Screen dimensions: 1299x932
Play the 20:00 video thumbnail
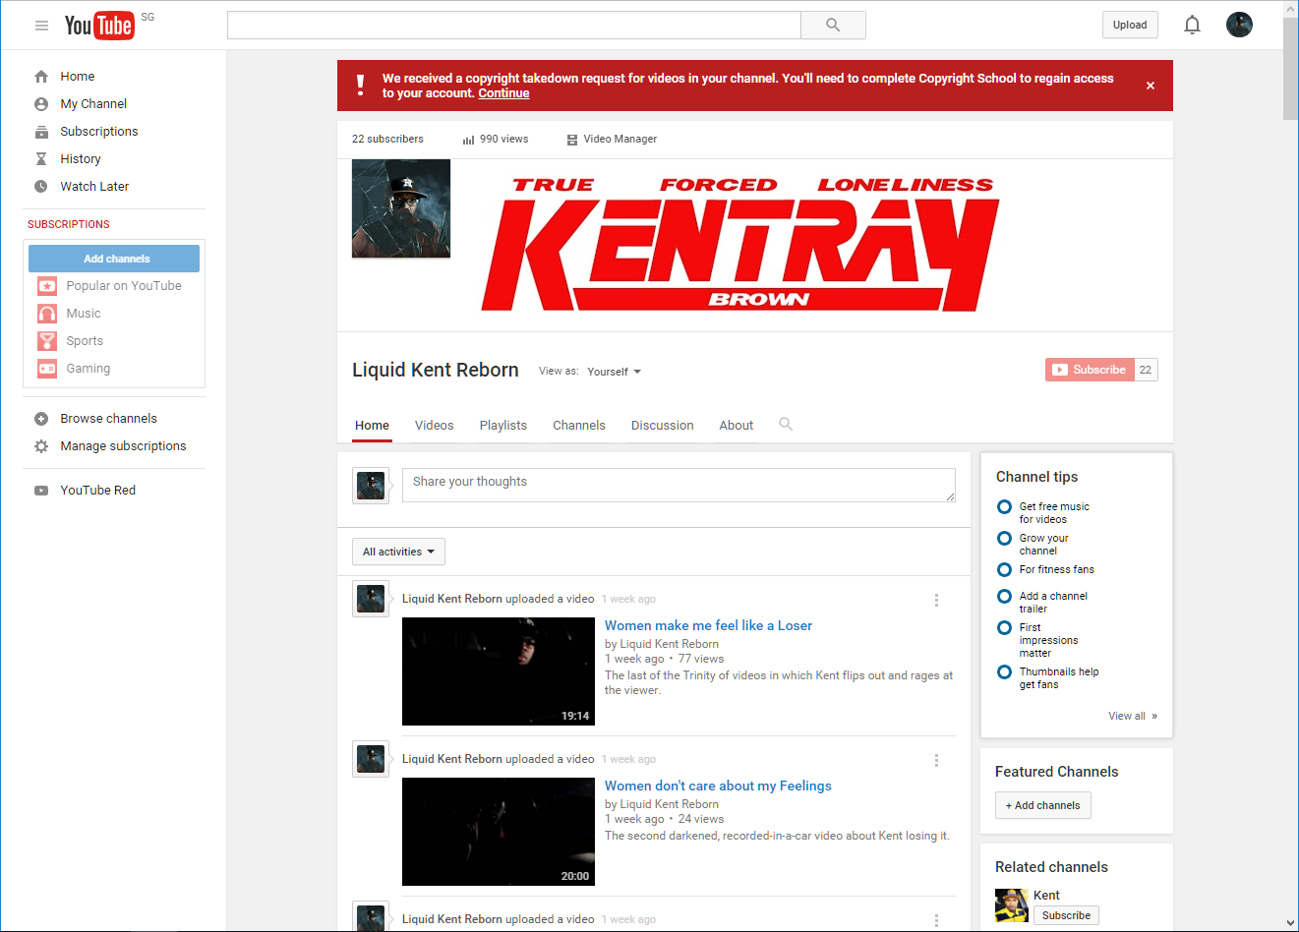(499, 832)
